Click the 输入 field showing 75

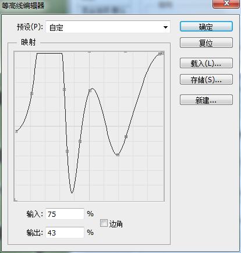[x=65, y=214]
